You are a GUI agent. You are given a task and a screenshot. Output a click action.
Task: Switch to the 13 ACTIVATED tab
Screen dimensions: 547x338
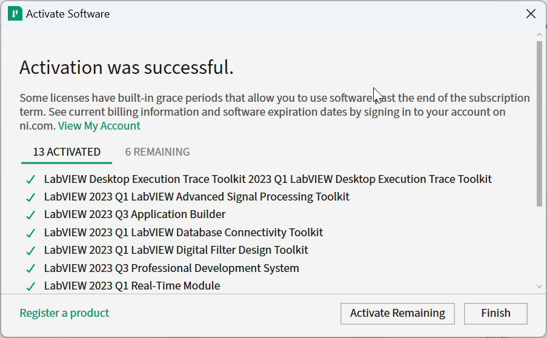(67, 152)
